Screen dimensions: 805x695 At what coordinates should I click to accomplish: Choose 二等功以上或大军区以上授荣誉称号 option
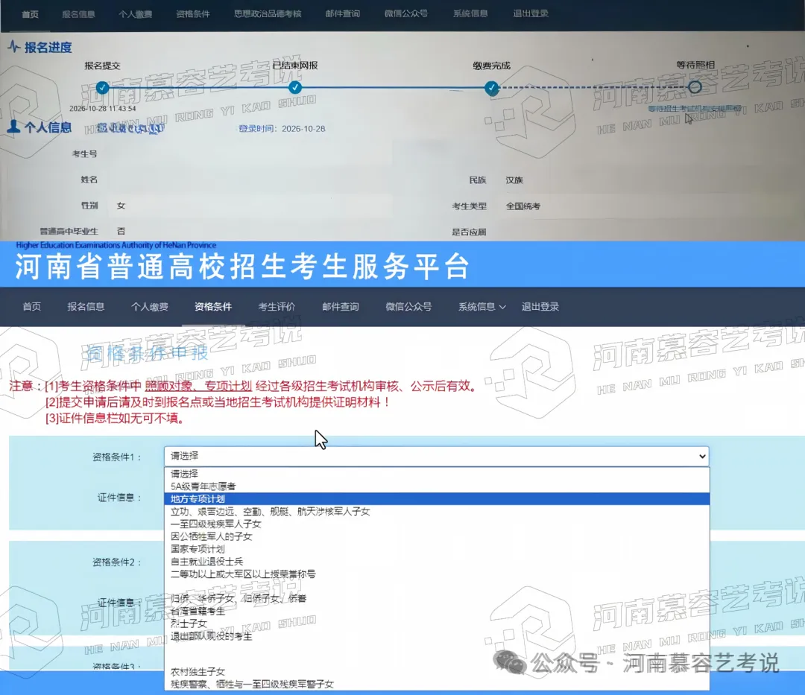[x=437, y=574]
